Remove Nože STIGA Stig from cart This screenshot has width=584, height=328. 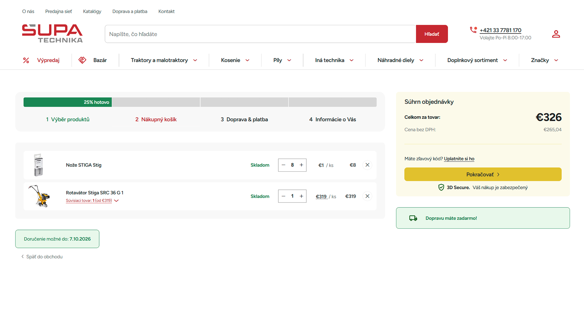(x=367, y=165)
